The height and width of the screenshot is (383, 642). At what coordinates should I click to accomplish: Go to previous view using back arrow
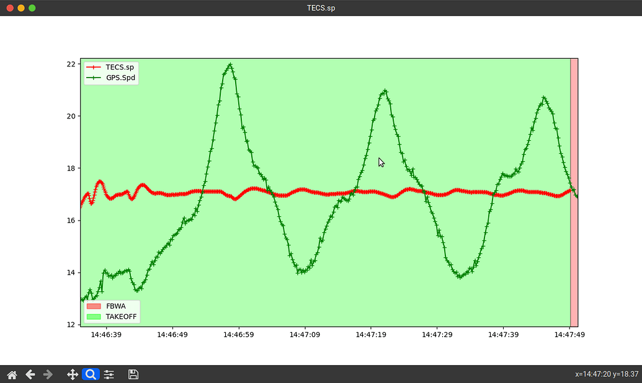pyautogui.click(x=30, y=374)
